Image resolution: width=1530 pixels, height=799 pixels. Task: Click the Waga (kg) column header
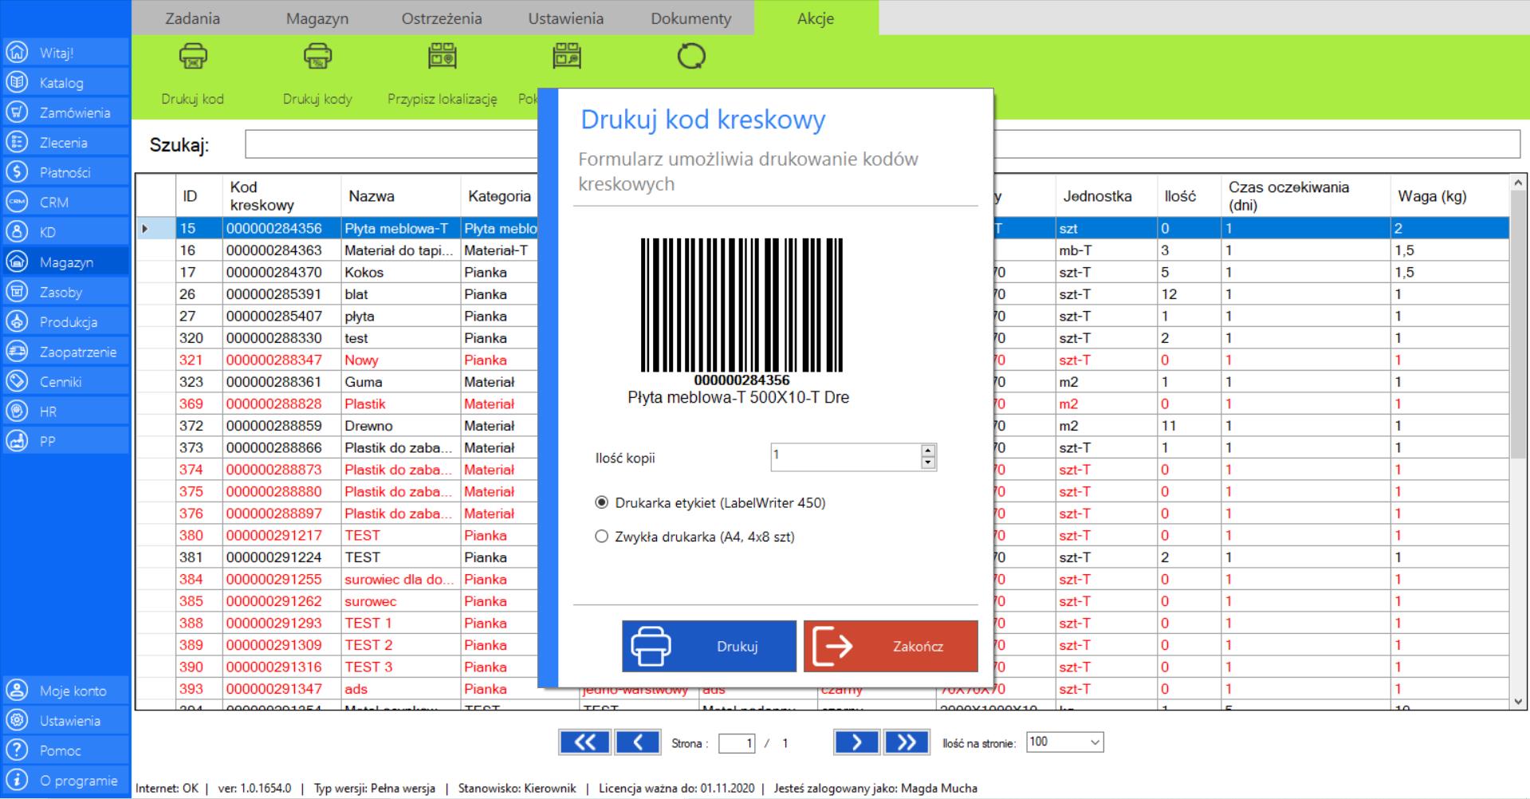tap(1449, 196)
